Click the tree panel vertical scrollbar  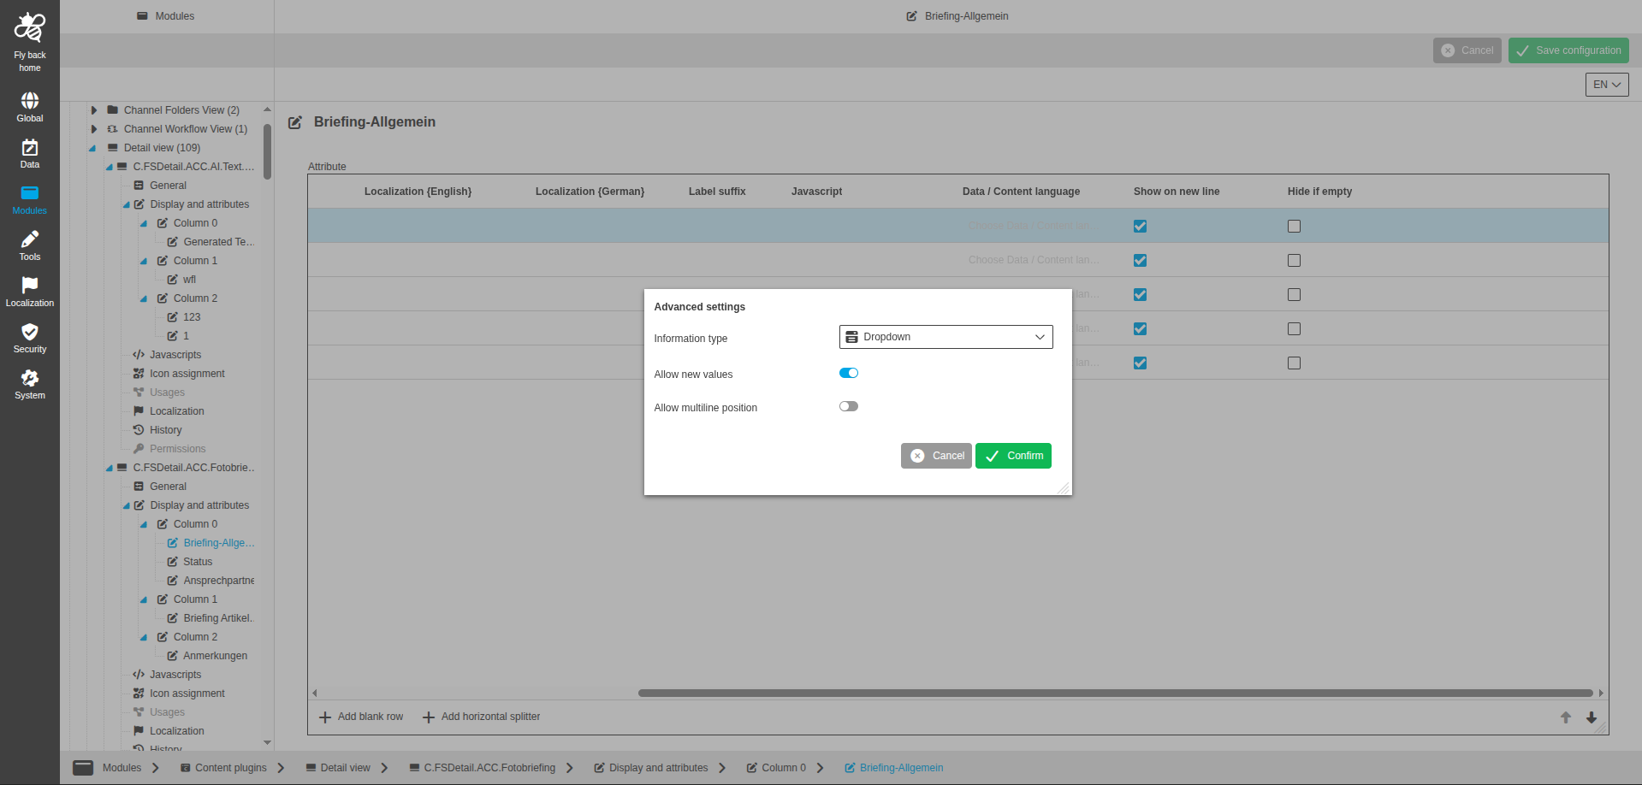click(267, 152)
